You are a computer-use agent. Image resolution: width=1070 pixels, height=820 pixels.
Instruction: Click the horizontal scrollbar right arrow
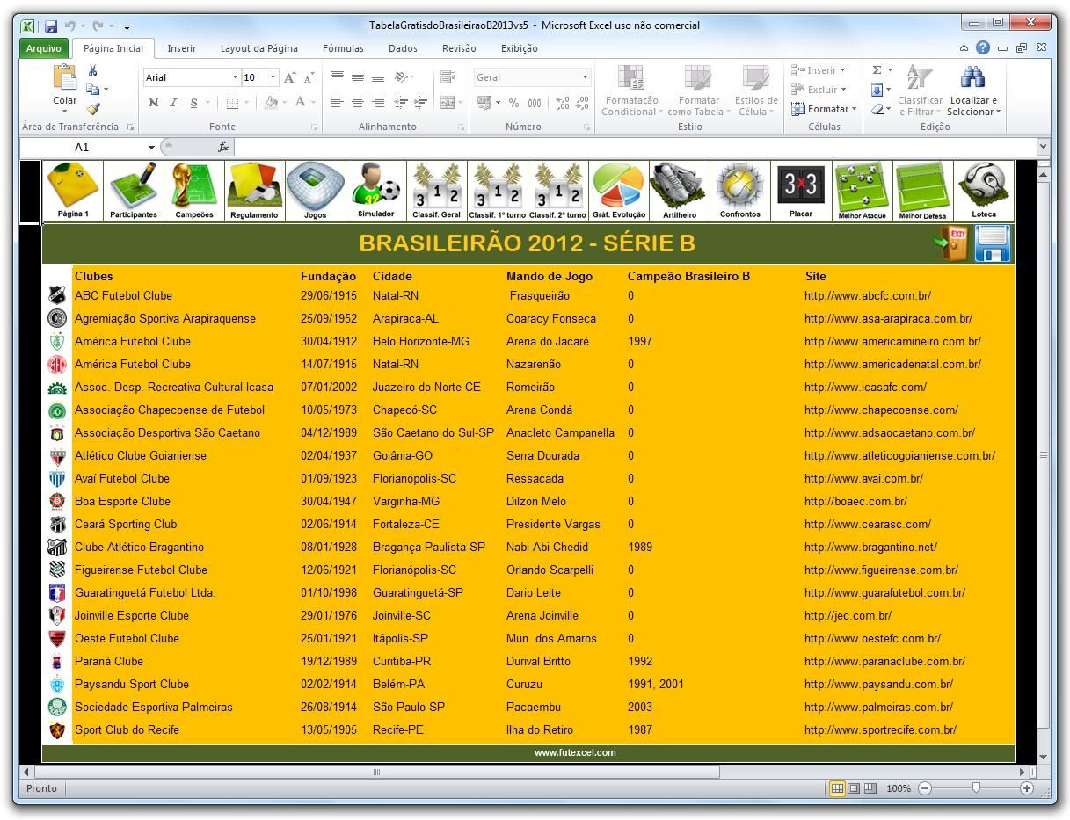pos(1023,772)
